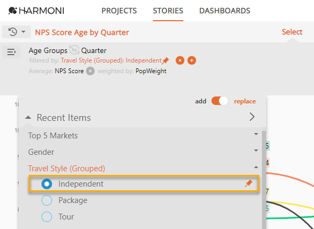Screen dimensions: 314x229
Task: Select the Independent radio button
Action: point(47,184)
